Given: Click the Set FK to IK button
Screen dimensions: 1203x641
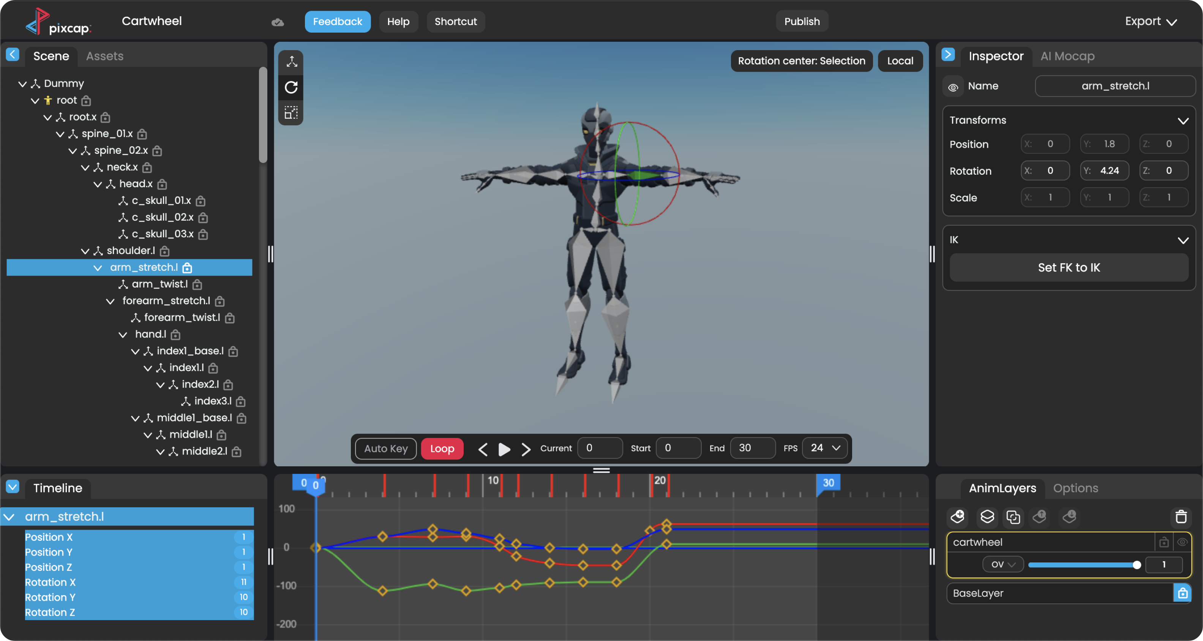Looking at the screenshot, I should tap(1069, 267).
